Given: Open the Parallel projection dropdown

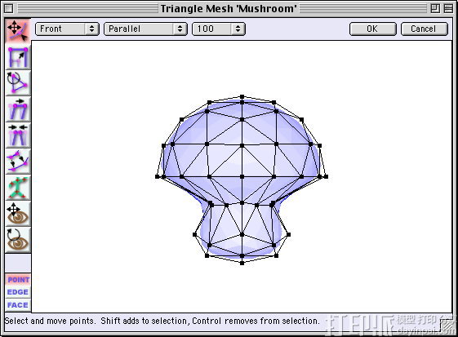Looking at the screenshot, I should point(145,29).
